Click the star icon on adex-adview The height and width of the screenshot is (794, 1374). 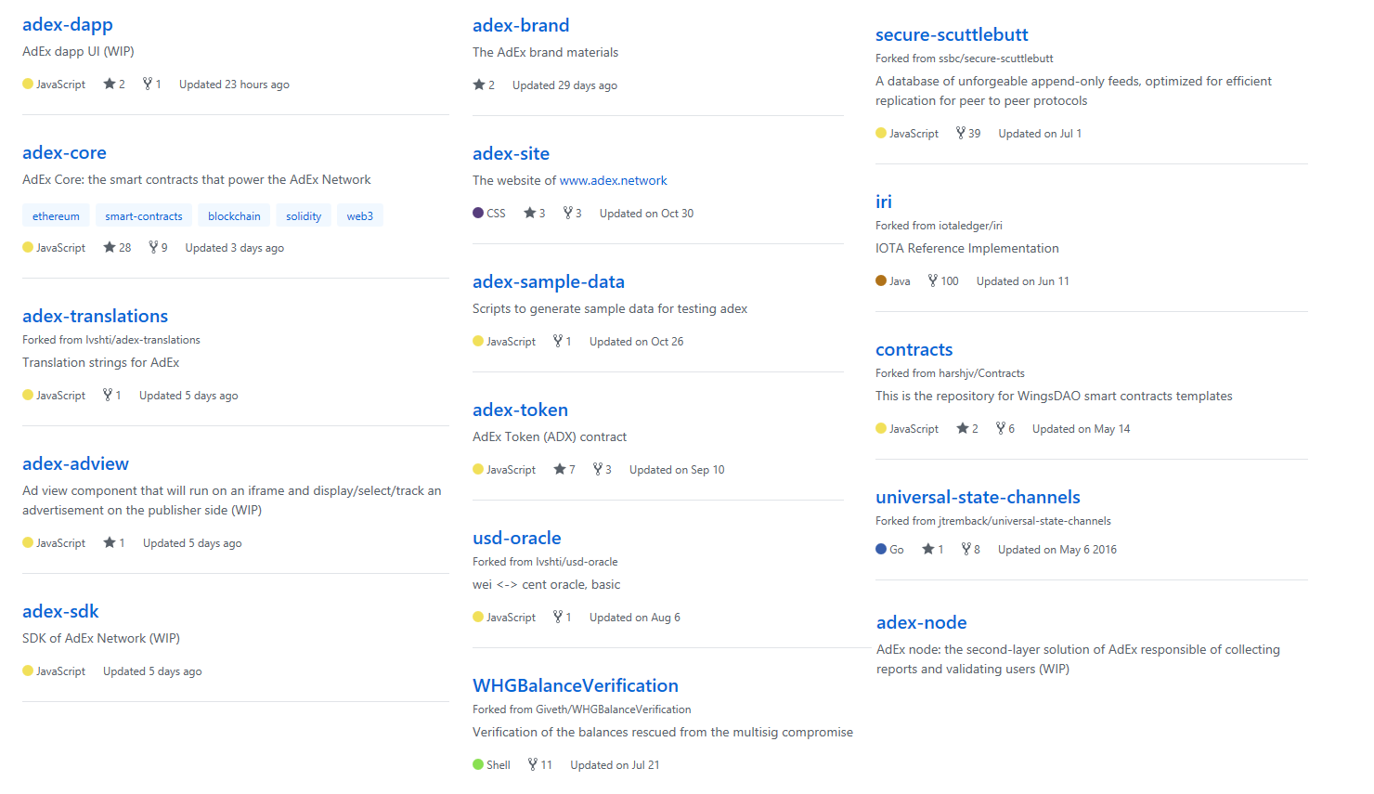(x=109, y=542)
